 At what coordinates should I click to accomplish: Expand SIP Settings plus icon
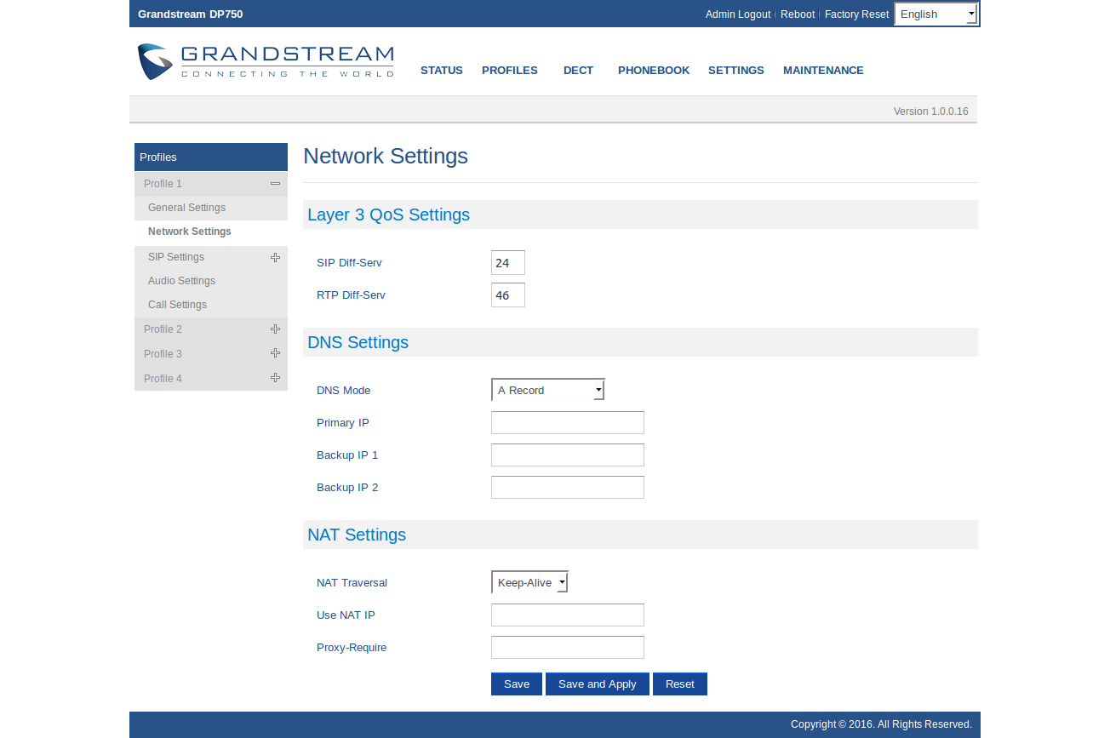(275, 257)
